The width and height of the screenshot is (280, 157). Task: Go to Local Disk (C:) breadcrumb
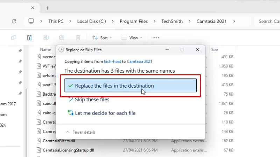pos(91,21)
